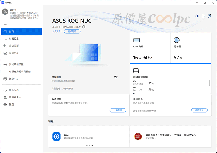Open notifications with the bell icon
This screenshot has height=153, width=217.
click(x=203, y=16)
